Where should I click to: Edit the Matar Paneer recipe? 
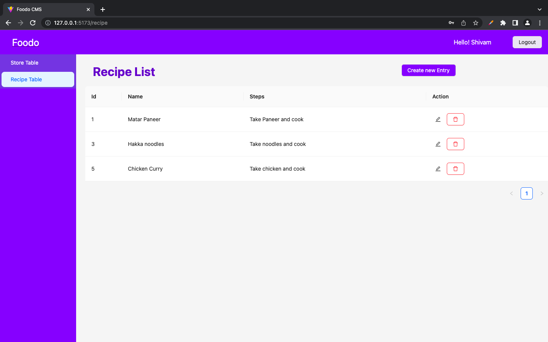[438, 119]
